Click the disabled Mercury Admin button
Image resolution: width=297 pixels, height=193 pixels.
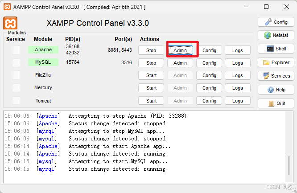click(x=180, y=88)
